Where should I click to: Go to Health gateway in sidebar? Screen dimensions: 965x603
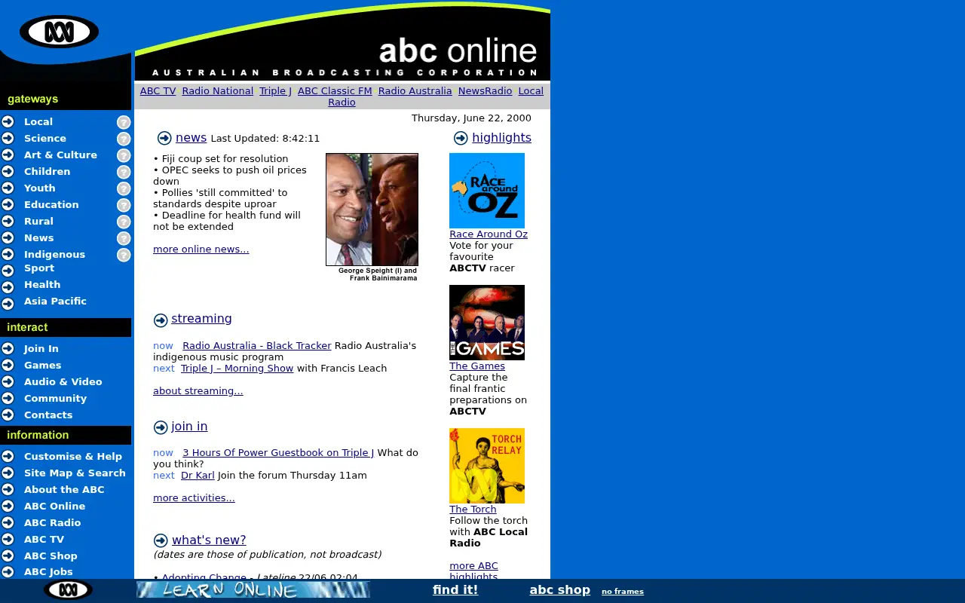[x=42, y=284]
